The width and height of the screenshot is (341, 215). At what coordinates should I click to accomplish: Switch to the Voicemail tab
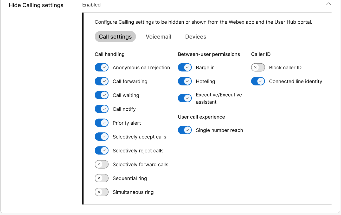tap(158, 37)
